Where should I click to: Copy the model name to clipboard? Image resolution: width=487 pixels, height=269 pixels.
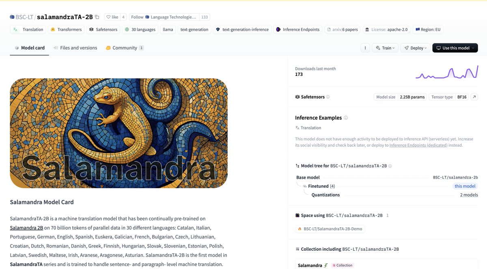97,17
